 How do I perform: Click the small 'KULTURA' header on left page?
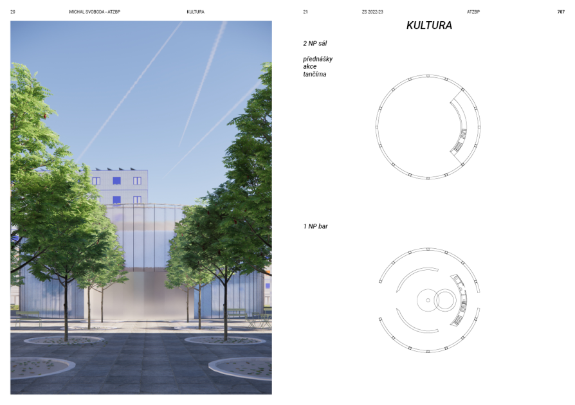196,12
